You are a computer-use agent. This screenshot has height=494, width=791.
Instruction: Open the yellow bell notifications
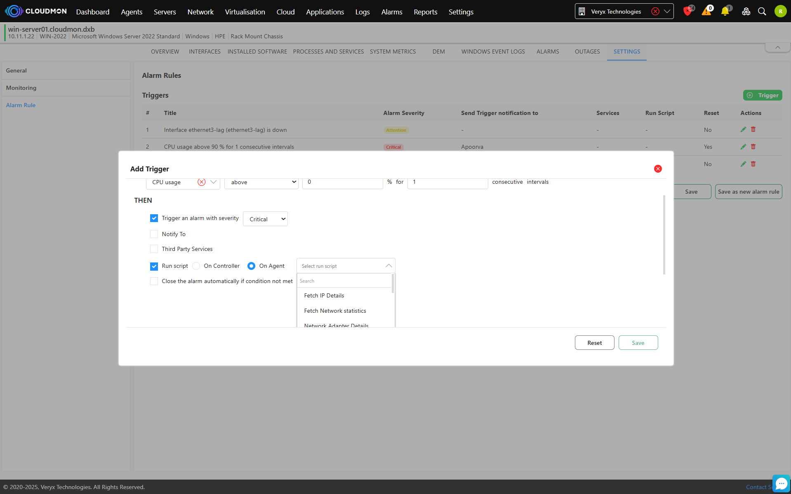[x=725, y=12]
